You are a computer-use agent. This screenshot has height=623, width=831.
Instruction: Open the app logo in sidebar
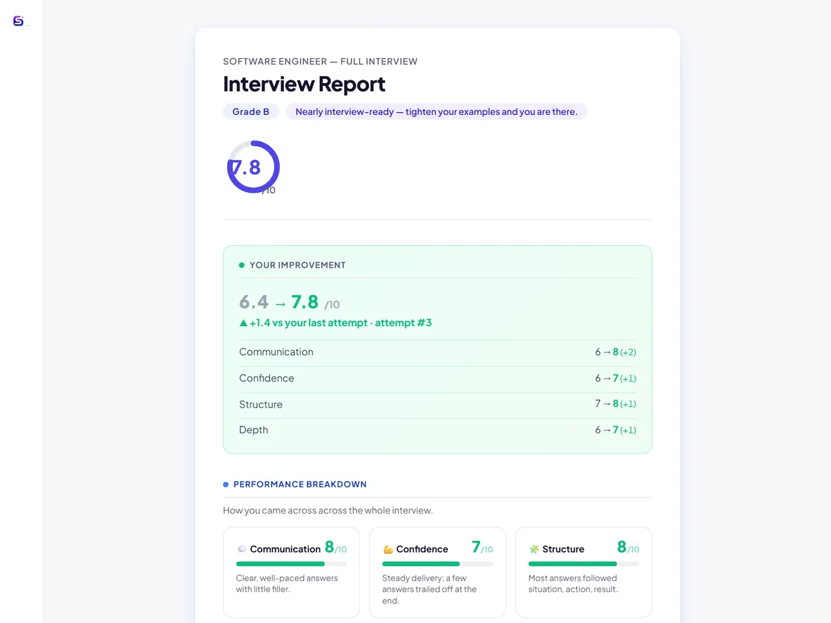coord(19,21)
